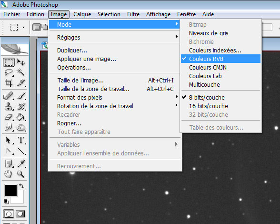Choose Rogner... menu entry
This screenshot has height=224, width=280.
[114, 123]
